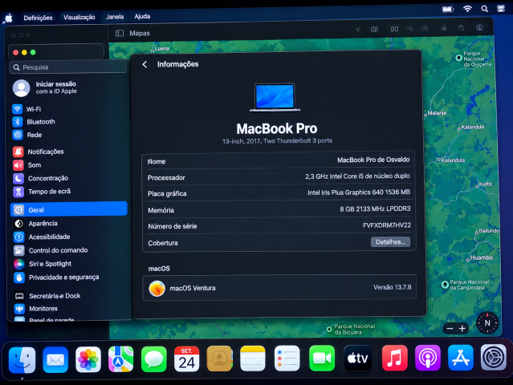Open Som settings
513x385 pixels.
[x=27, y=165]
